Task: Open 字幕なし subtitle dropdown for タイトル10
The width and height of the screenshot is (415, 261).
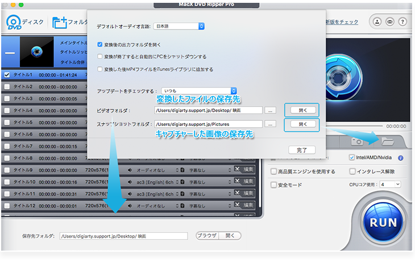Action: 210,182
